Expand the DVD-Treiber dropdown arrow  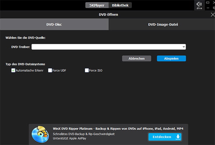pos(183,47)
